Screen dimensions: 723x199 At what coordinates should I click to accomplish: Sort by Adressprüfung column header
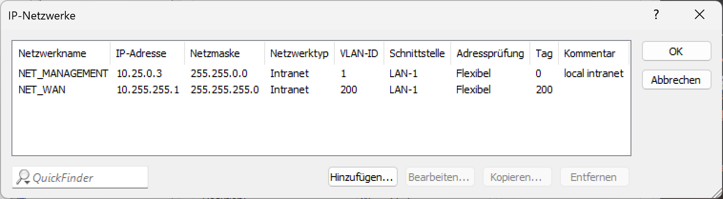click(x=490, y=54)
